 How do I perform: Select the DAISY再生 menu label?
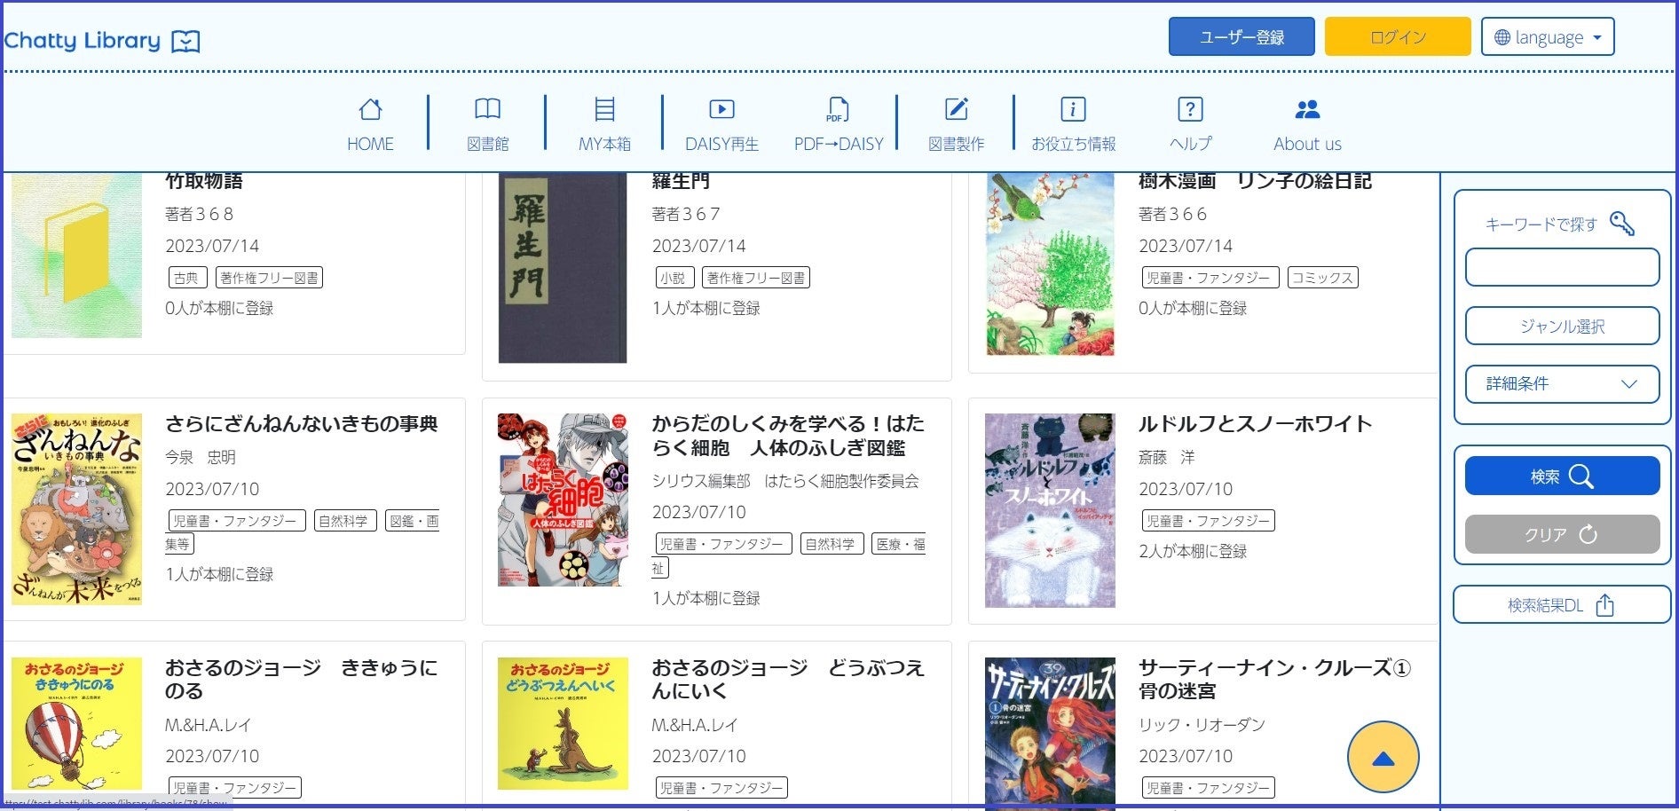721,144
